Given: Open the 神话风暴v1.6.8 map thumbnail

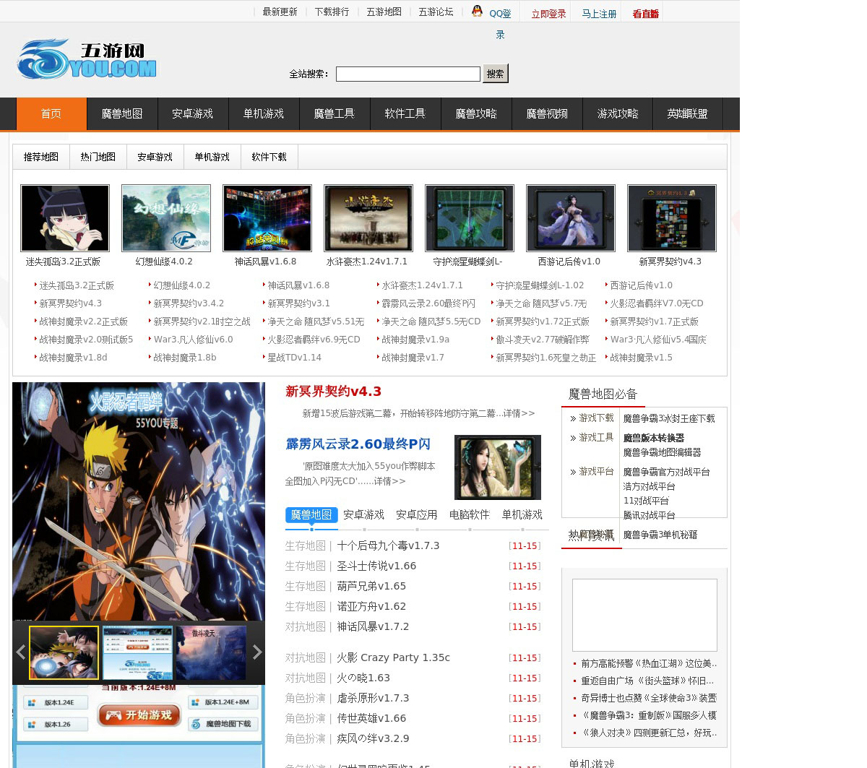Looking at the screenshot, I should point(267,218).
